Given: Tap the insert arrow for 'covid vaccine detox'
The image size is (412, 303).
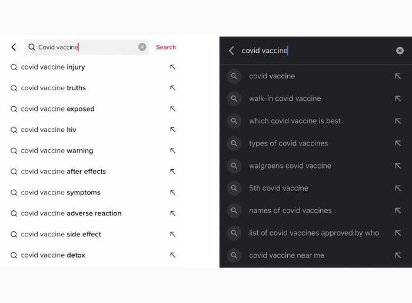Looking at the screenshot, I should (x=172, y=255).
